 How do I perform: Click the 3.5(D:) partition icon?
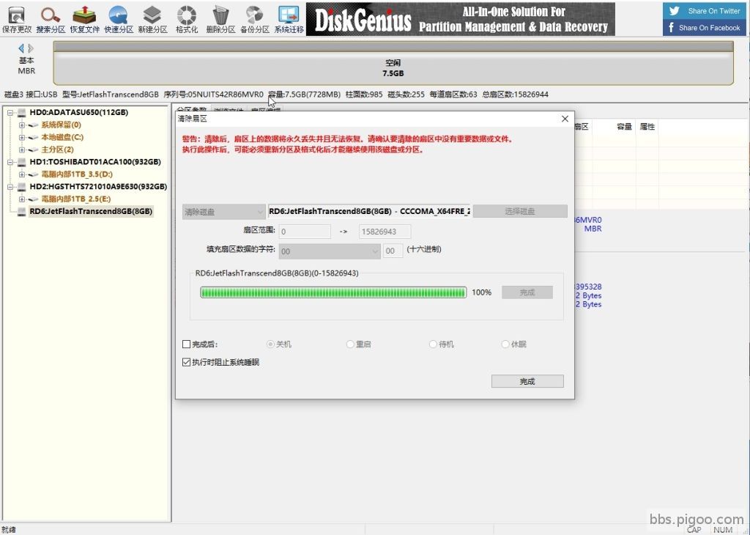tap(33, 174)
